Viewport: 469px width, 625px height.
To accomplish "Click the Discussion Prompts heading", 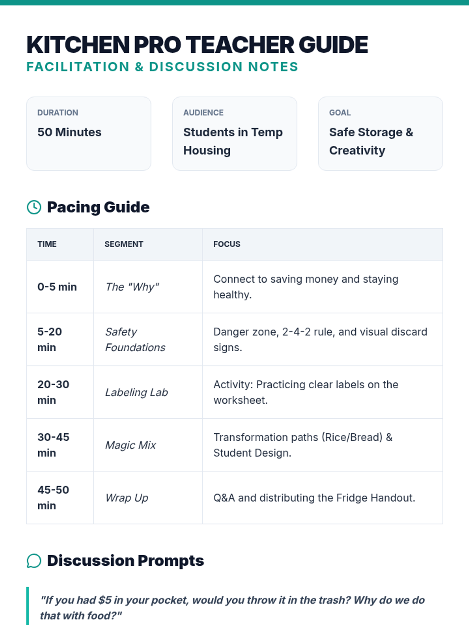I will (x=125, y=561).
